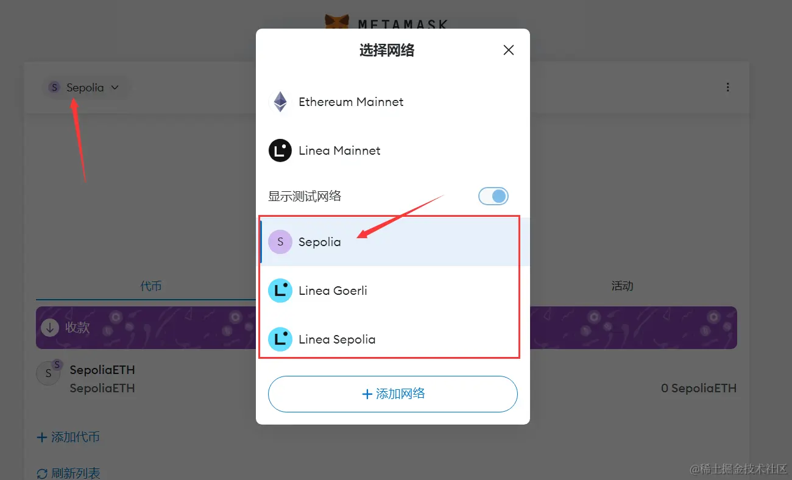Click the 添加代币 link

pyautogui.click(x=68, y=437)
